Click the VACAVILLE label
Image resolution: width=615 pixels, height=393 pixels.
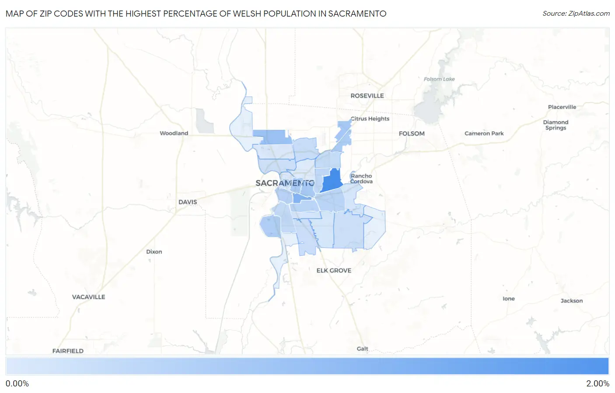(x=88, y=297)
